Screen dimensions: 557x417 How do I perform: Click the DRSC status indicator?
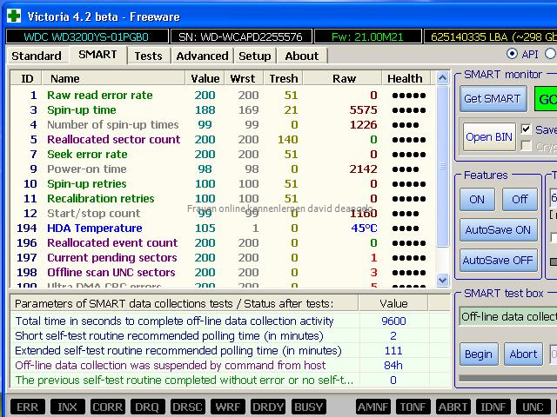(188, 407)
